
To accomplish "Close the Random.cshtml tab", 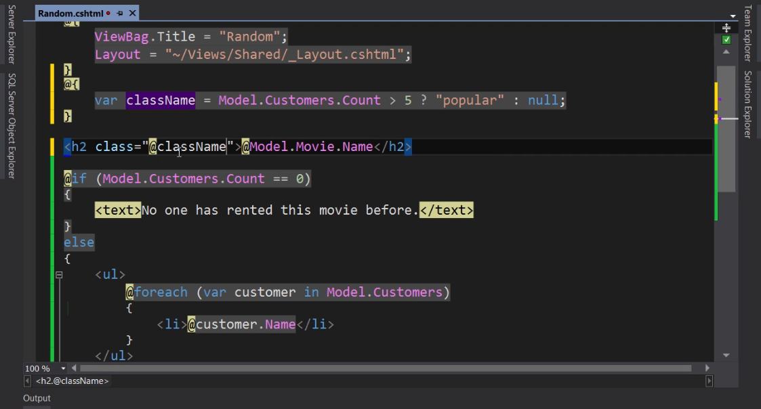I will coord(131,13).
